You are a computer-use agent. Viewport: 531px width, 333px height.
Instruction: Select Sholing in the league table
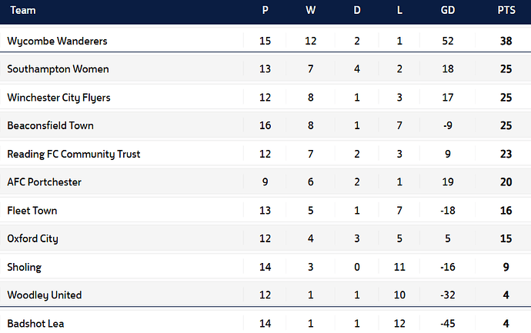point(25,267)
